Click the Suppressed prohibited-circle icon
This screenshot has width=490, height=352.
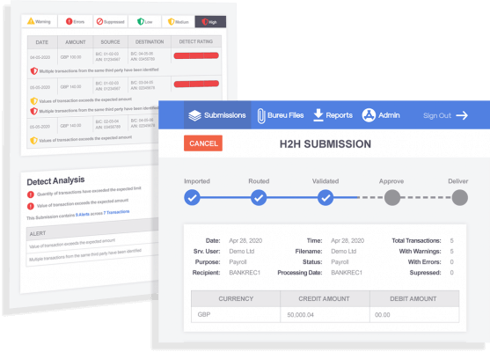point(99,21)
